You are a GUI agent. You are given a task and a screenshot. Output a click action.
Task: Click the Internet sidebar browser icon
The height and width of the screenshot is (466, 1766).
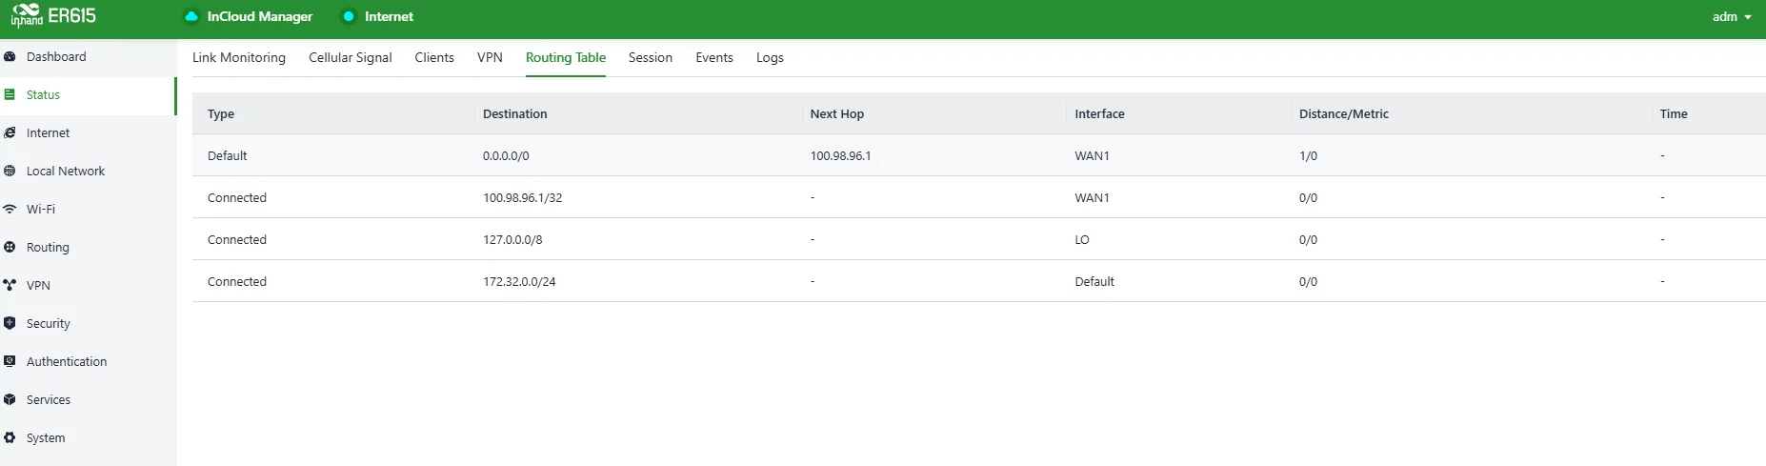pos(10,132)
